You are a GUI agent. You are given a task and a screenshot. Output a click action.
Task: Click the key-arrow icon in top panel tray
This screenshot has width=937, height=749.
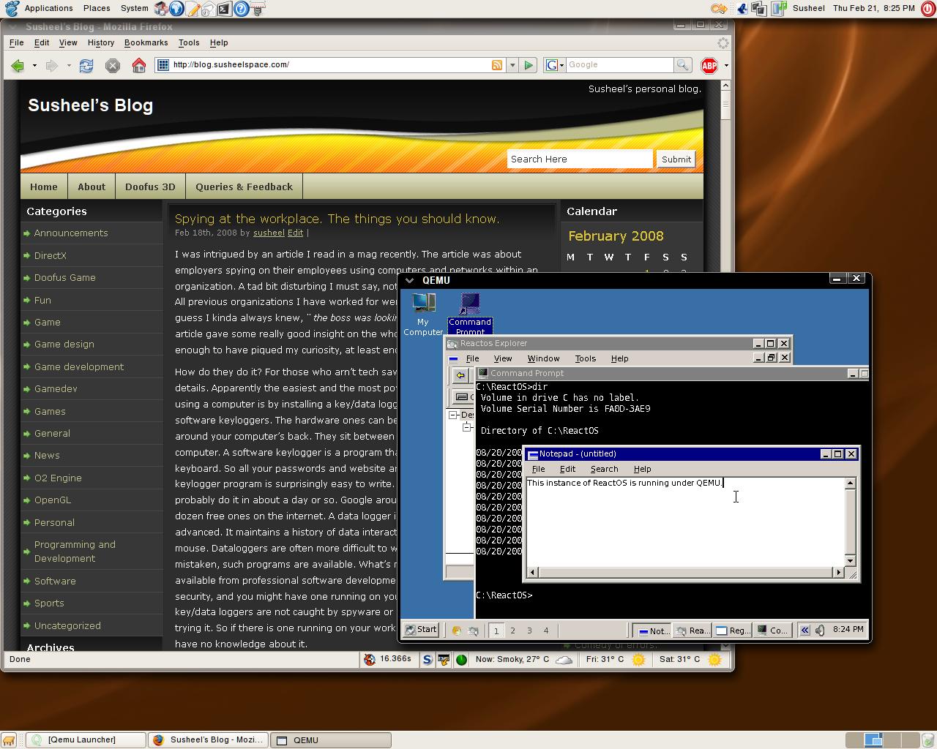[718, 9]
